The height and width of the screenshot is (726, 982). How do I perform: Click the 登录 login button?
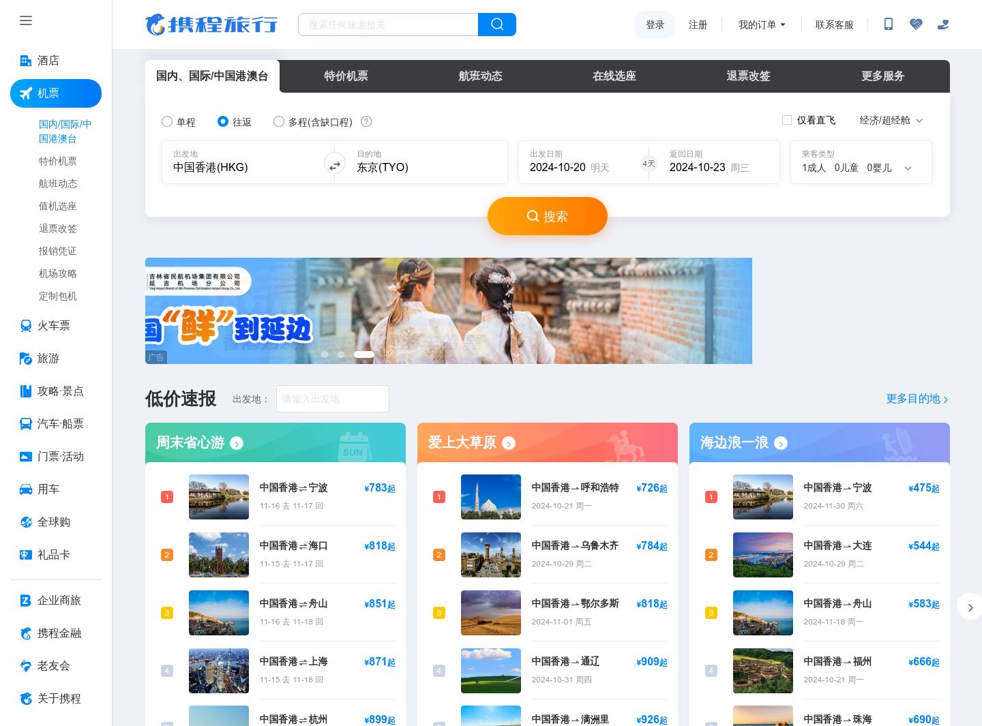coord(655,25)
